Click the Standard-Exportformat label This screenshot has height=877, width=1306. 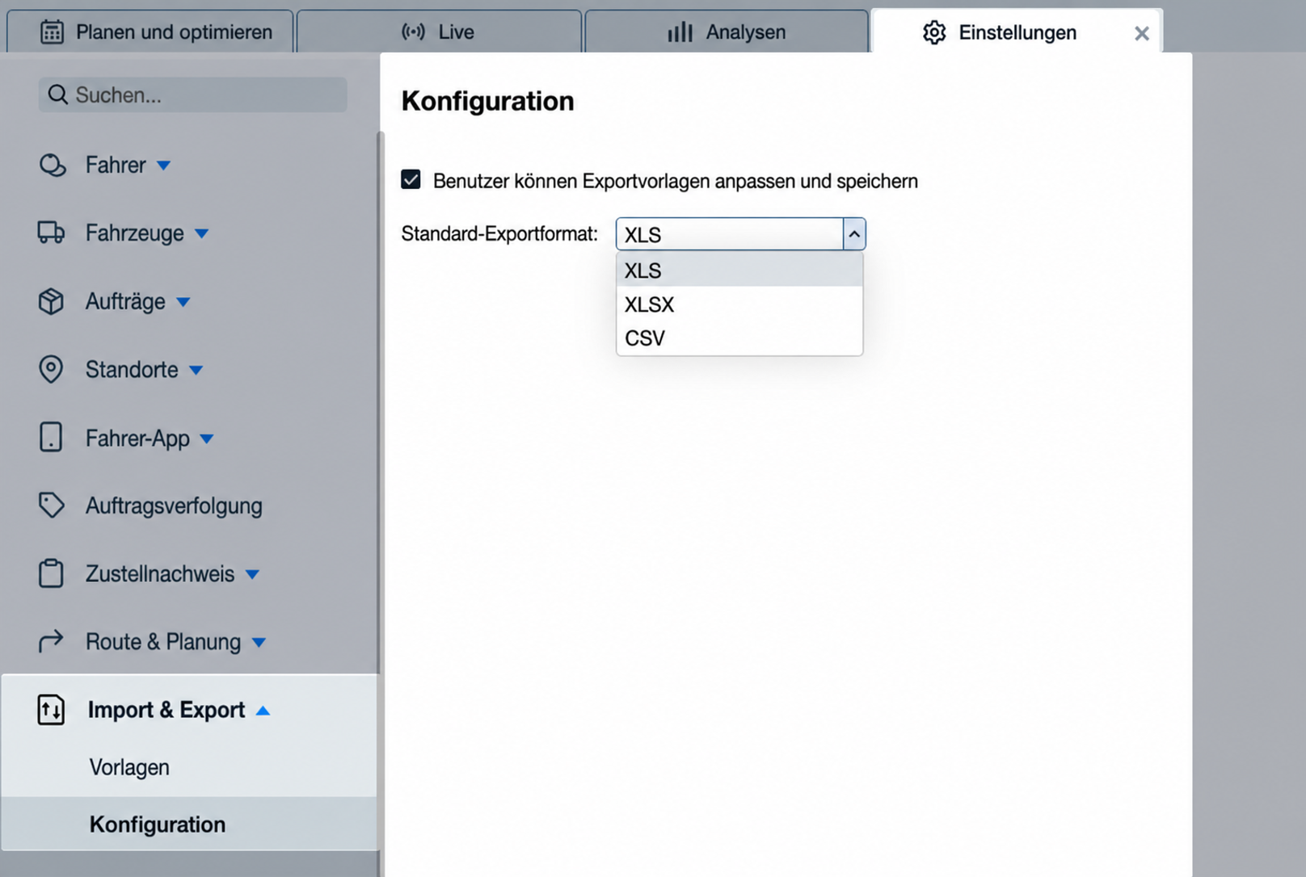click(499, 234)
